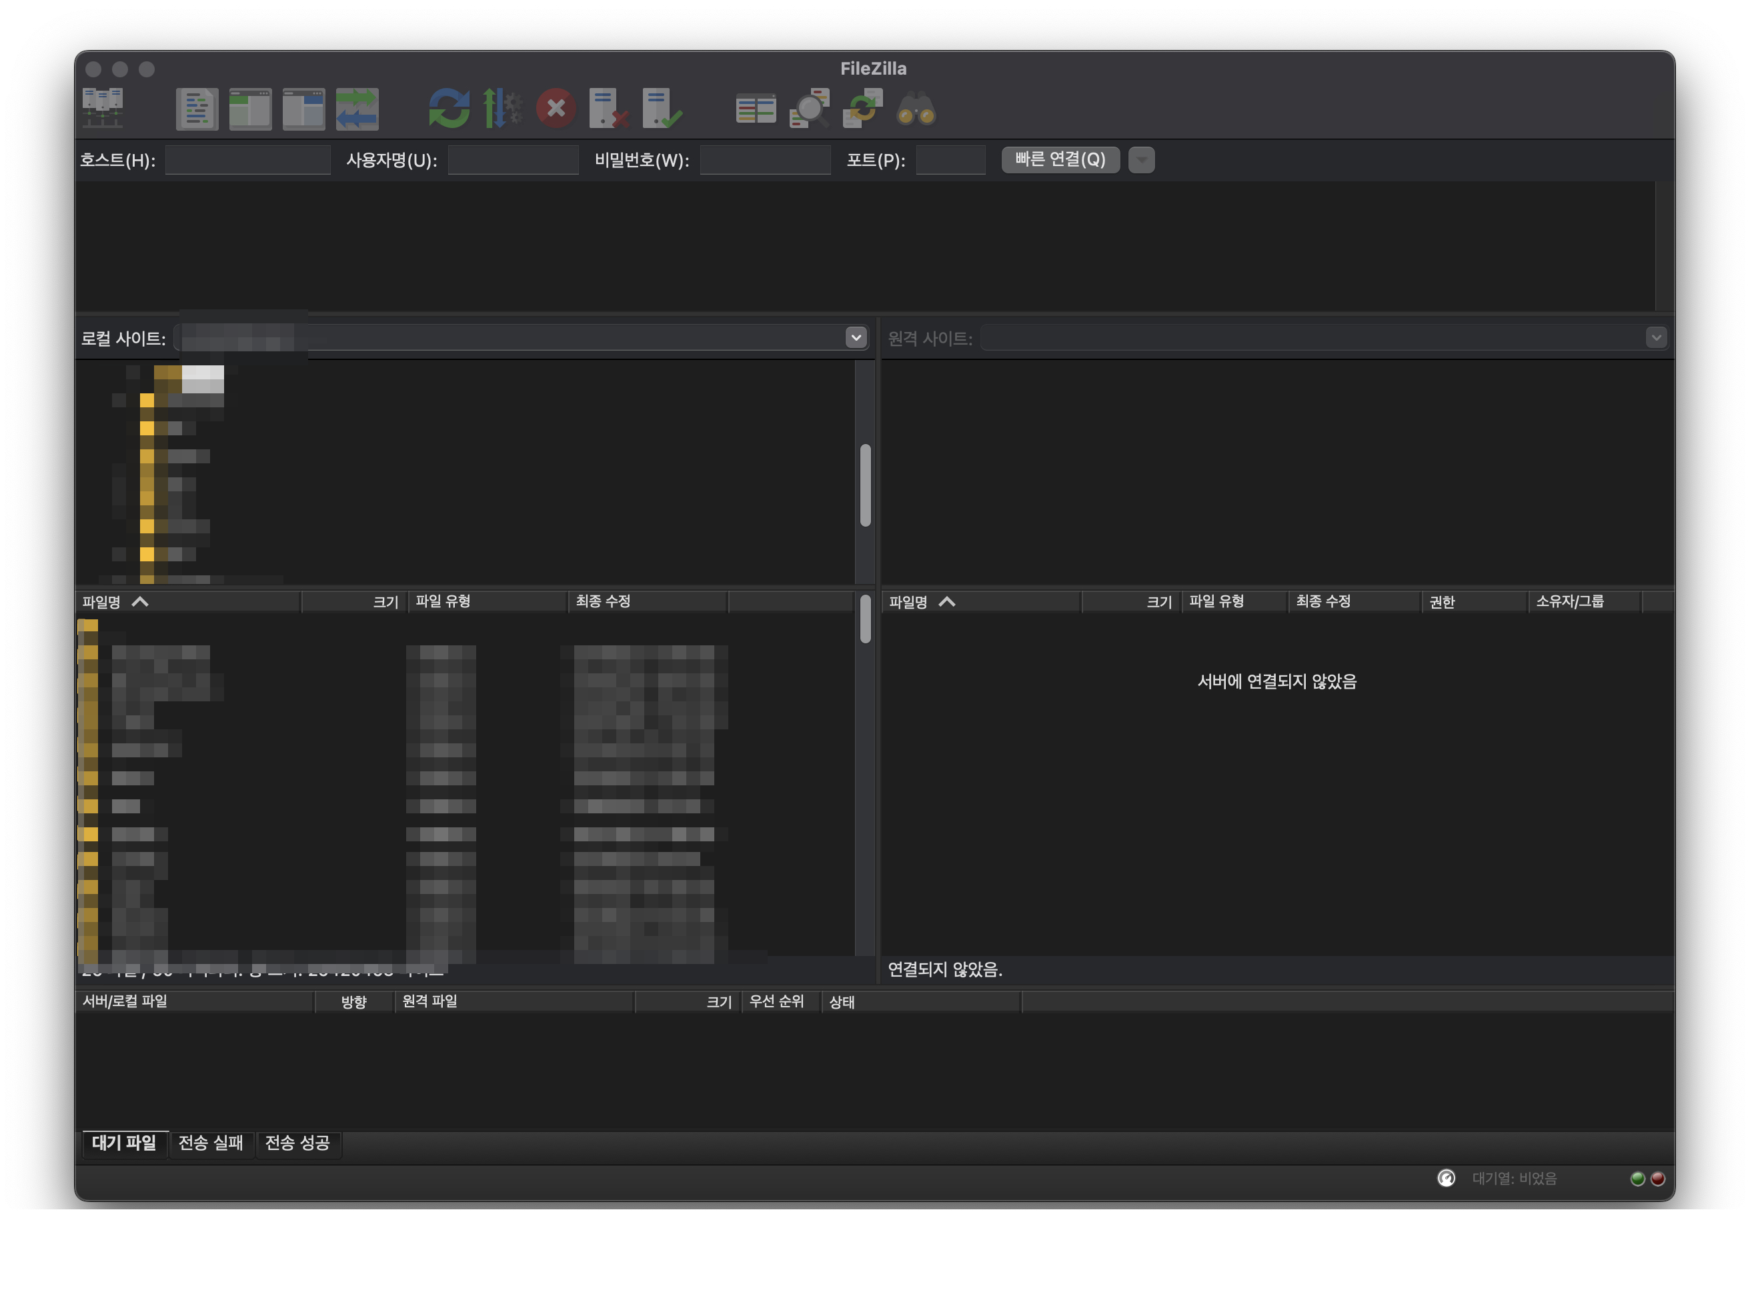The height and width of the screenshot is (1300, 1750).
Task: Toggle remote directory tree display icon
Action: pos(303,109)
